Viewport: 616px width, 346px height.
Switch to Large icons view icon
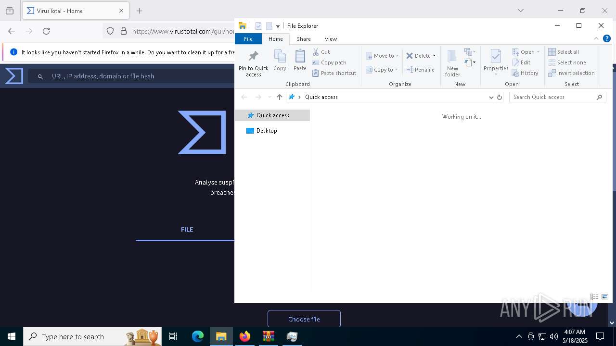(x=605, y=297)
